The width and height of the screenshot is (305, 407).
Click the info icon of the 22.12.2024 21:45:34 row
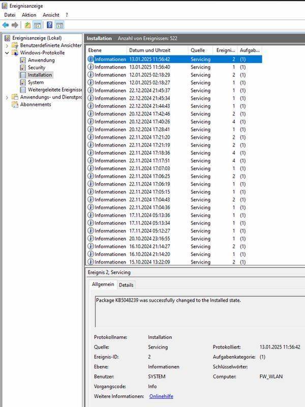90,98
